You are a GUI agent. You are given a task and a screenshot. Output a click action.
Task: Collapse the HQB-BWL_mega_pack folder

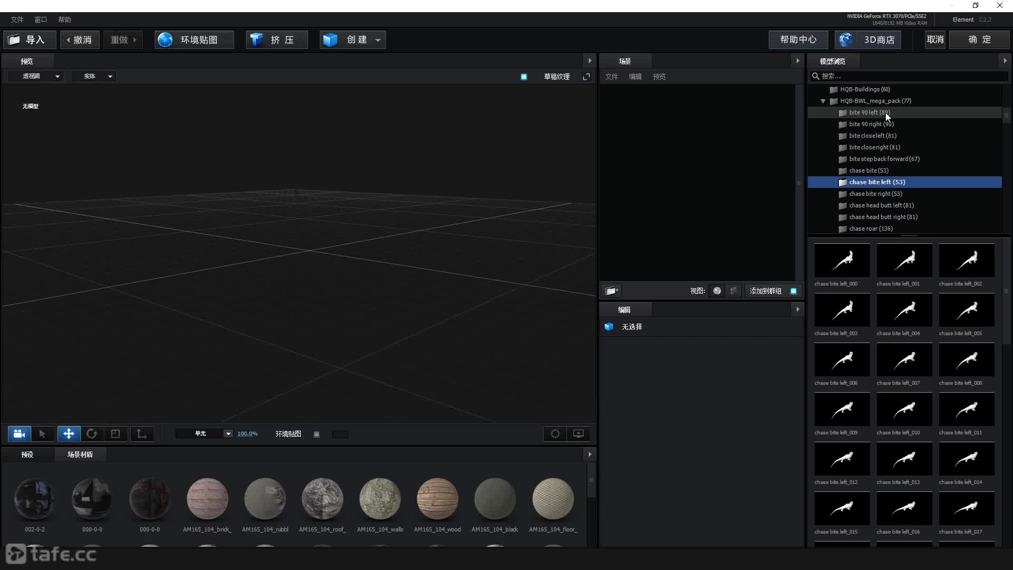click(823, 101)
